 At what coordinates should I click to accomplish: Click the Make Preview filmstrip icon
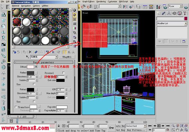pos(75,33)
